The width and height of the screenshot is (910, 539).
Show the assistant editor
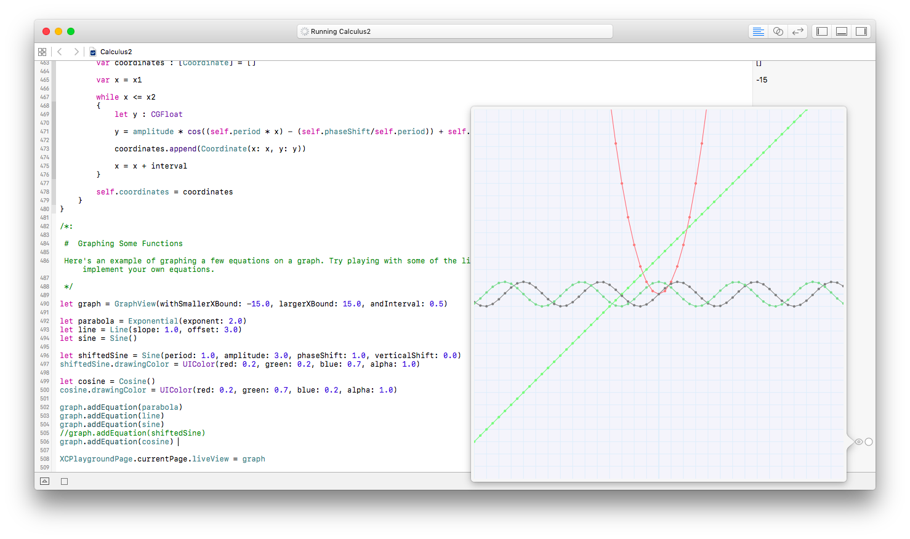click(778, 31)
